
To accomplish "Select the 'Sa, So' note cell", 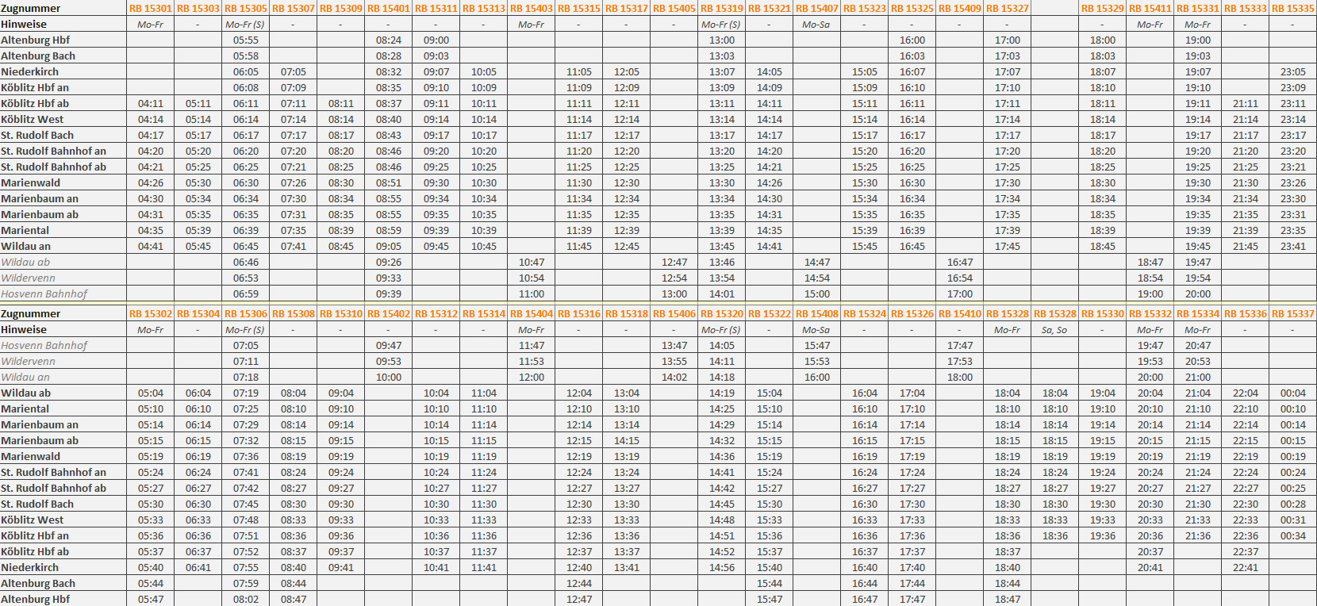I will tap(1055, 329).
